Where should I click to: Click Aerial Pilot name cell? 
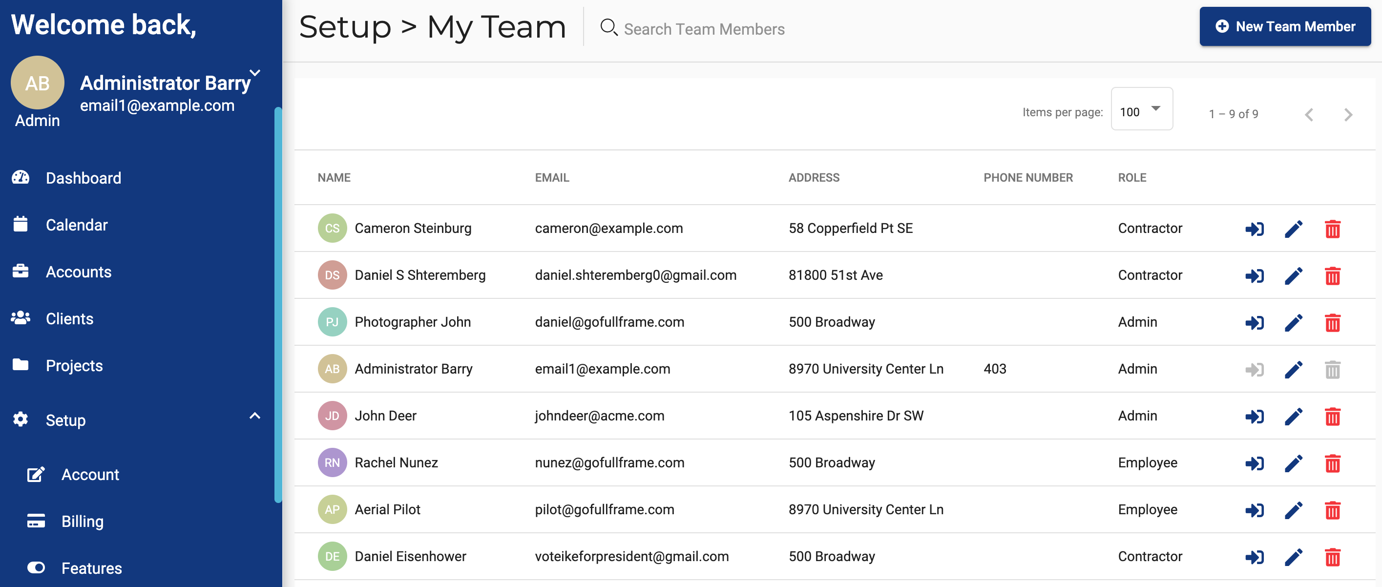click(x=387, y=509)
